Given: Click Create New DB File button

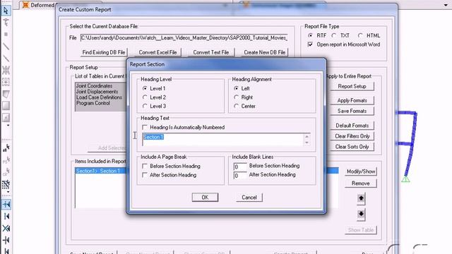Looking at the screenshot, I should [x=265, y=52].
